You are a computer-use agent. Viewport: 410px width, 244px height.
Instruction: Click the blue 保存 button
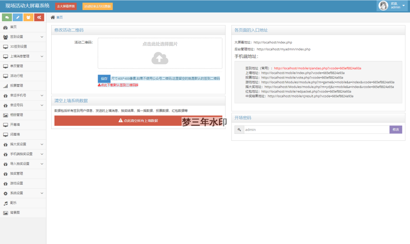pos(104,79)
